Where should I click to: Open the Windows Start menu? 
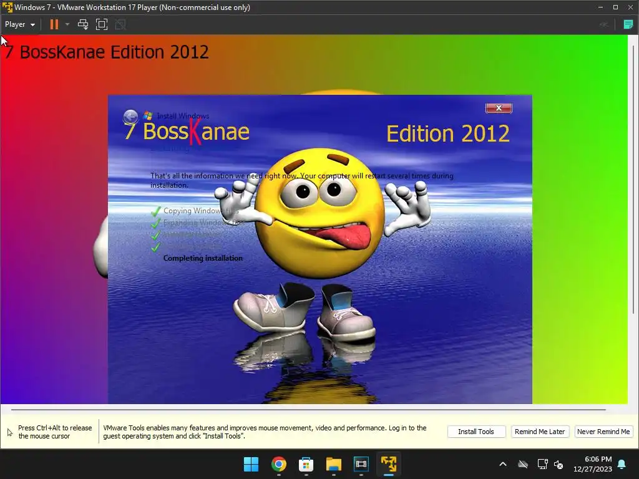[251, 464]
